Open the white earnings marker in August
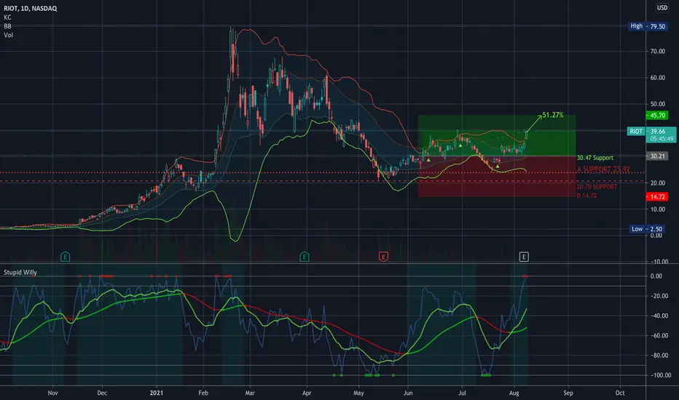679x400 pixels. pyautogui.click(x=524, y=257)
